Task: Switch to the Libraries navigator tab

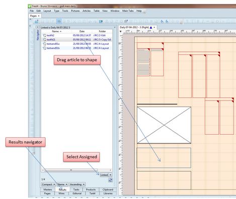Action: point(108,193)
